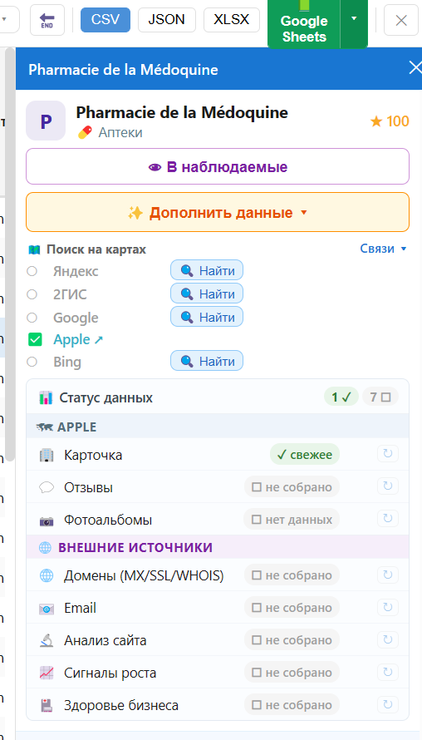
Task: Click the 1 ✓ collected counter badge
Action: (341, 397)
